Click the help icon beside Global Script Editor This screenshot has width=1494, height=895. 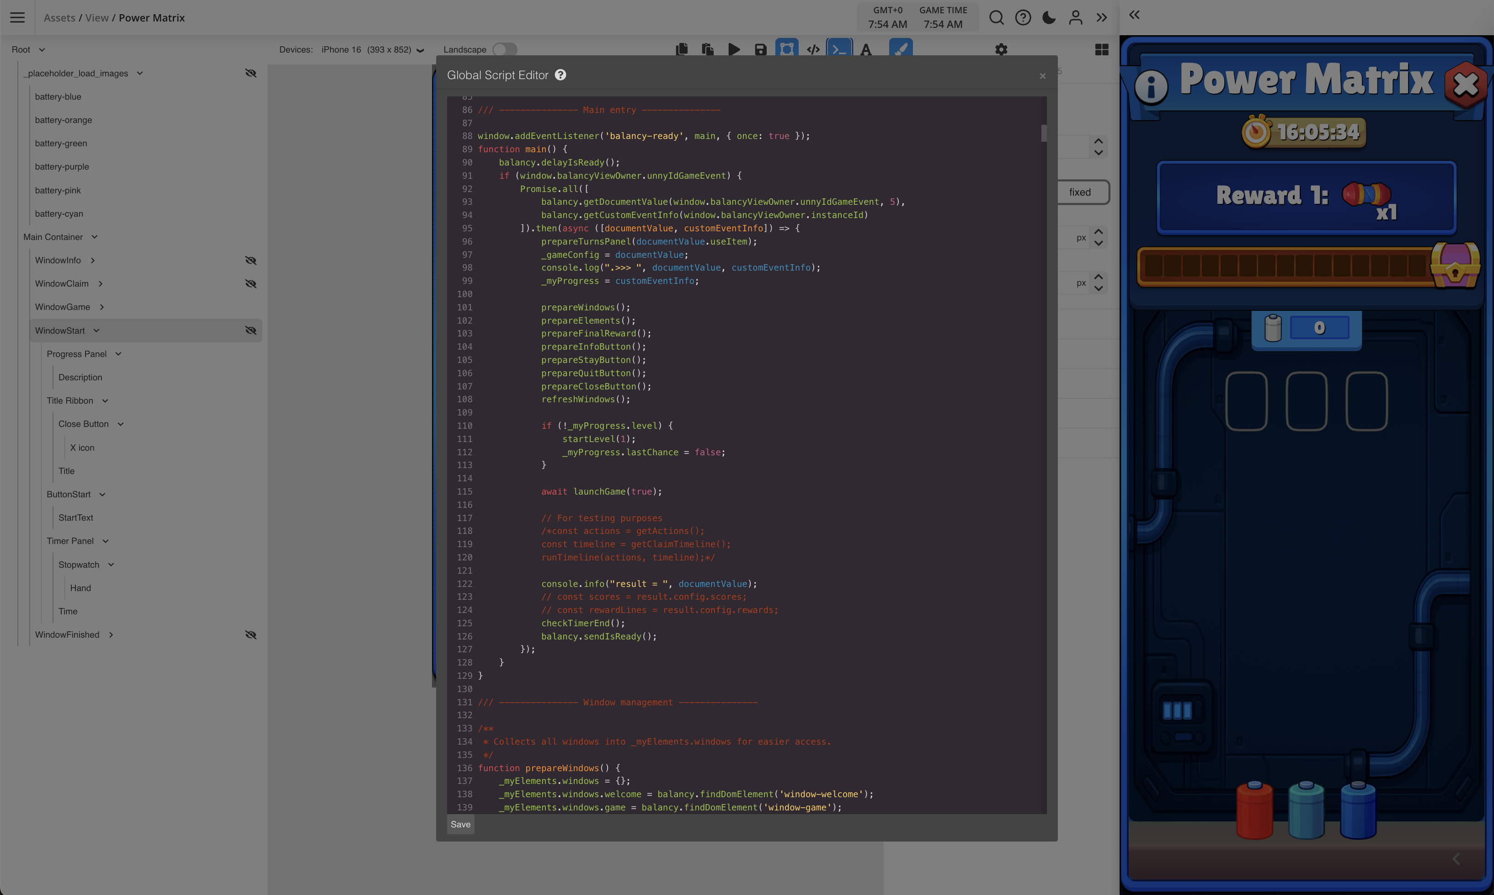tap(560, 75)
